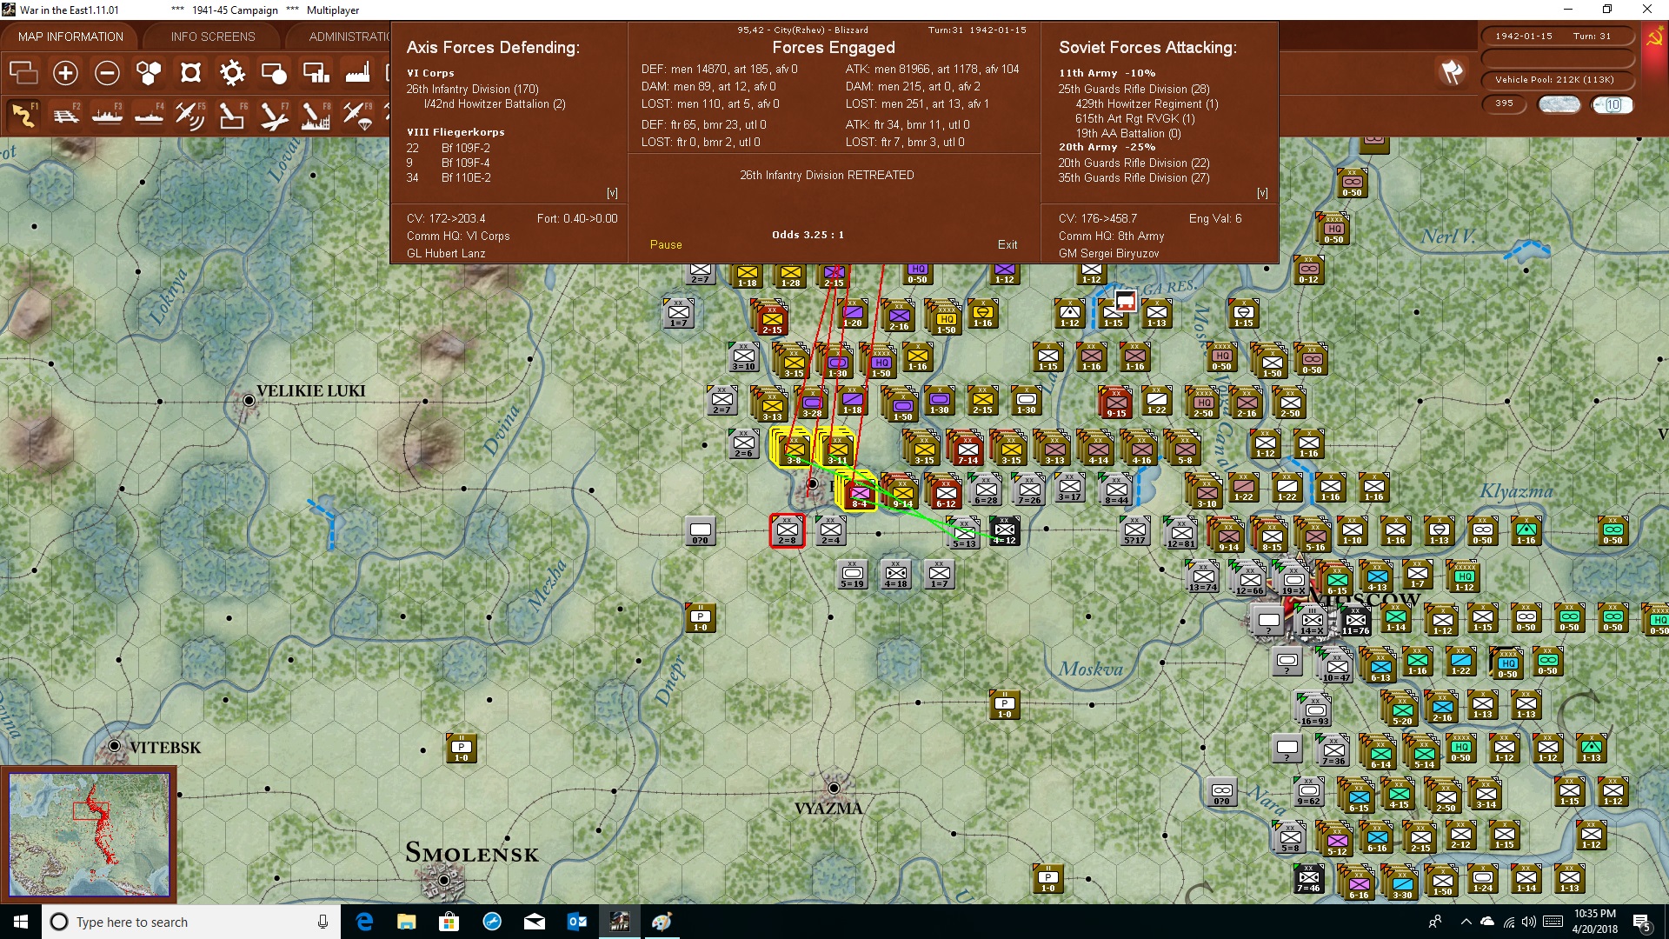Image resolution: width=1669 pixels, height=939 pixels.
Task: Click the rectangle with bar chart icon
Action: [x=316, y=73]
